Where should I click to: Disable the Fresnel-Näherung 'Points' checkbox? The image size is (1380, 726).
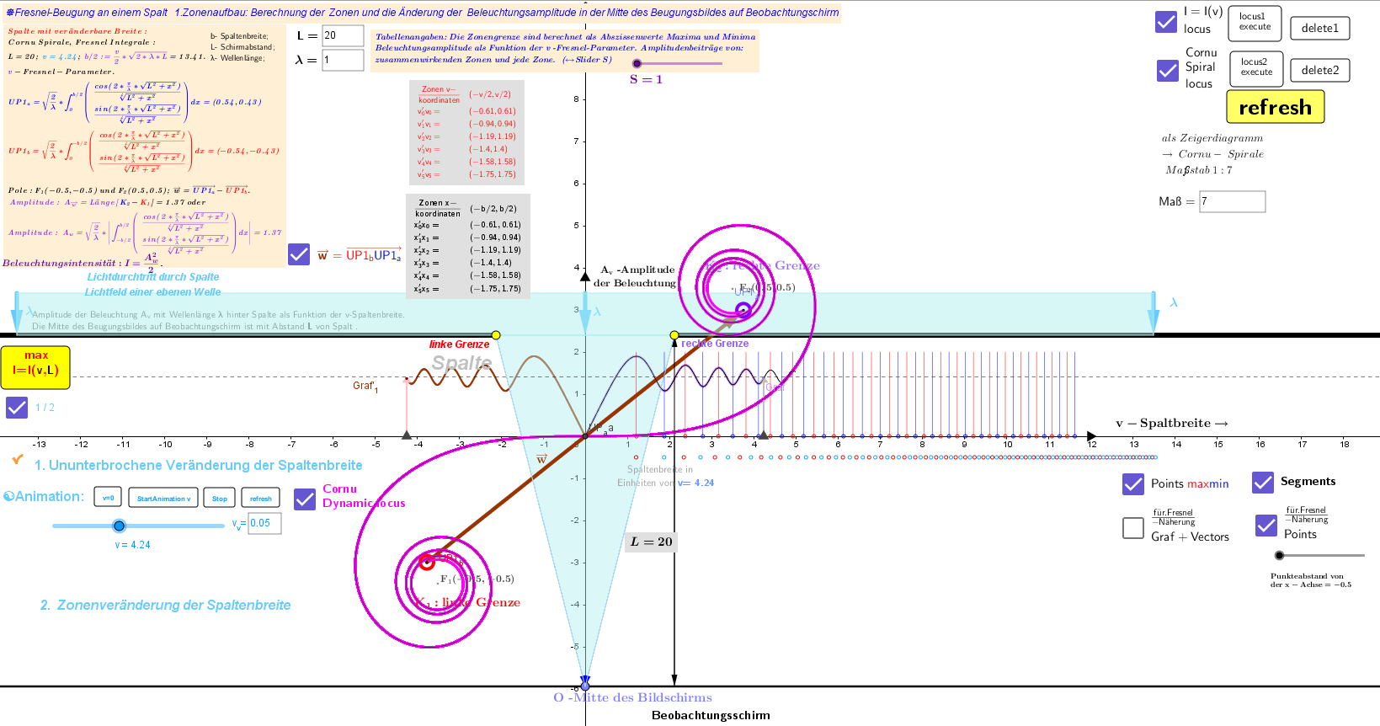[1266, 526]
